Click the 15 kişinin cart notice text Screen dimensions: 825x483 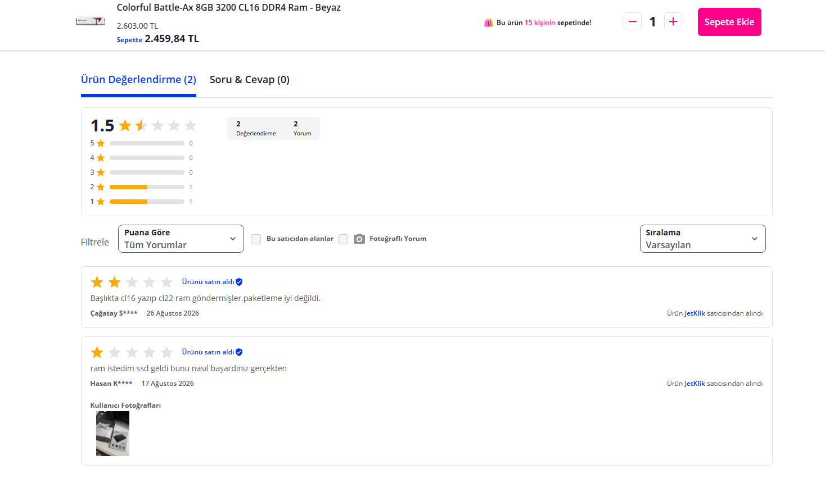tap(540, 22)
